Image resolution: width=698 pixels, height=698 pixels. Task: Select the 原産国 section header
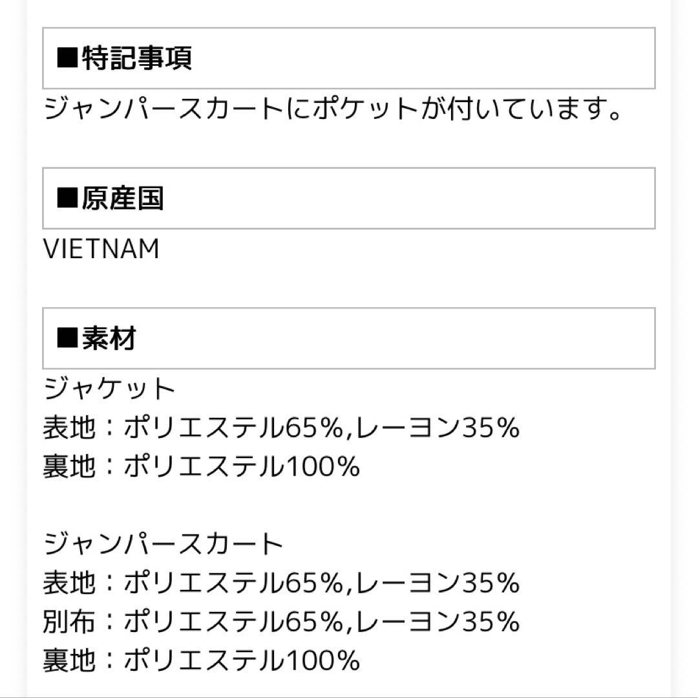(123, 199)
